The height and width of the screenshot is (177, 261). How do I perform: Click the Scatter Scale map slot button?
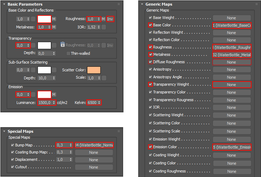[x=104, y=78]
